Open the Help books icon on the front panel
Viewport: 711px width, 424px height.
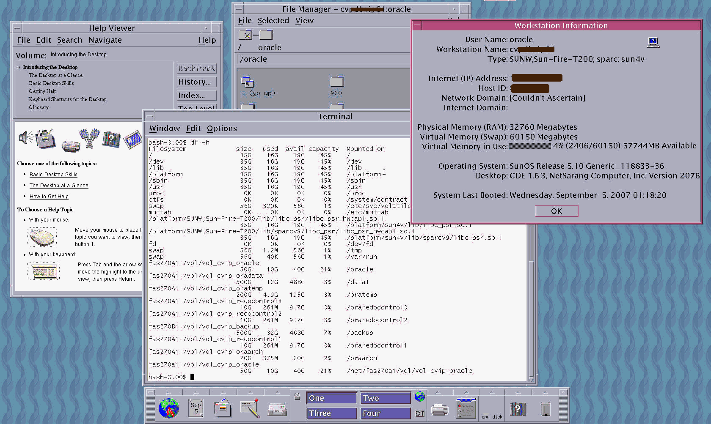coord(517,408)
